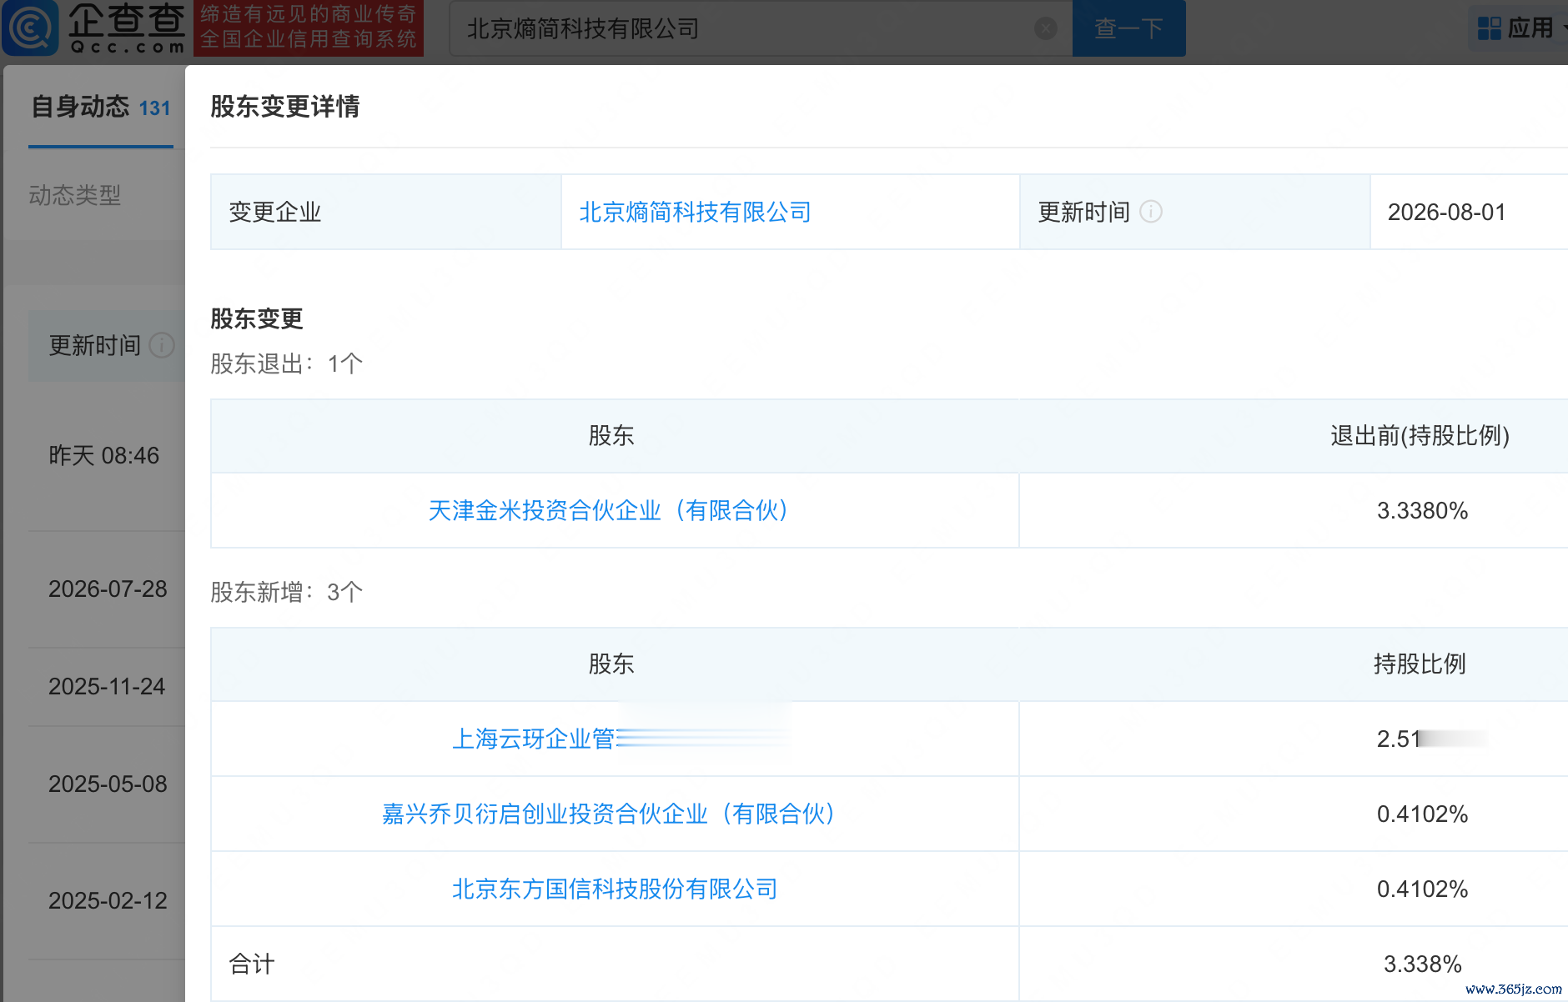Screen dimensions: 1568x1002
Task: Click the 合计 row label
Action: tap(252, 964)
